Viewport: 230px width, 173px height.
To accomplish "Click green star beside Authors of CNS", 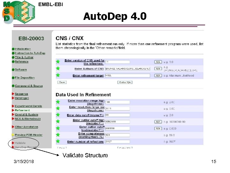I will pyautogui.click(x=58, y=69).
